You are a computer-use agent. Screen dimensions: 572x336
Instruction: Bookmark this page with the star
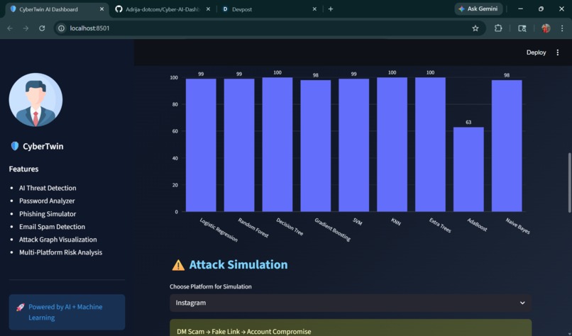pyautogui.click(x=475, y=28)
